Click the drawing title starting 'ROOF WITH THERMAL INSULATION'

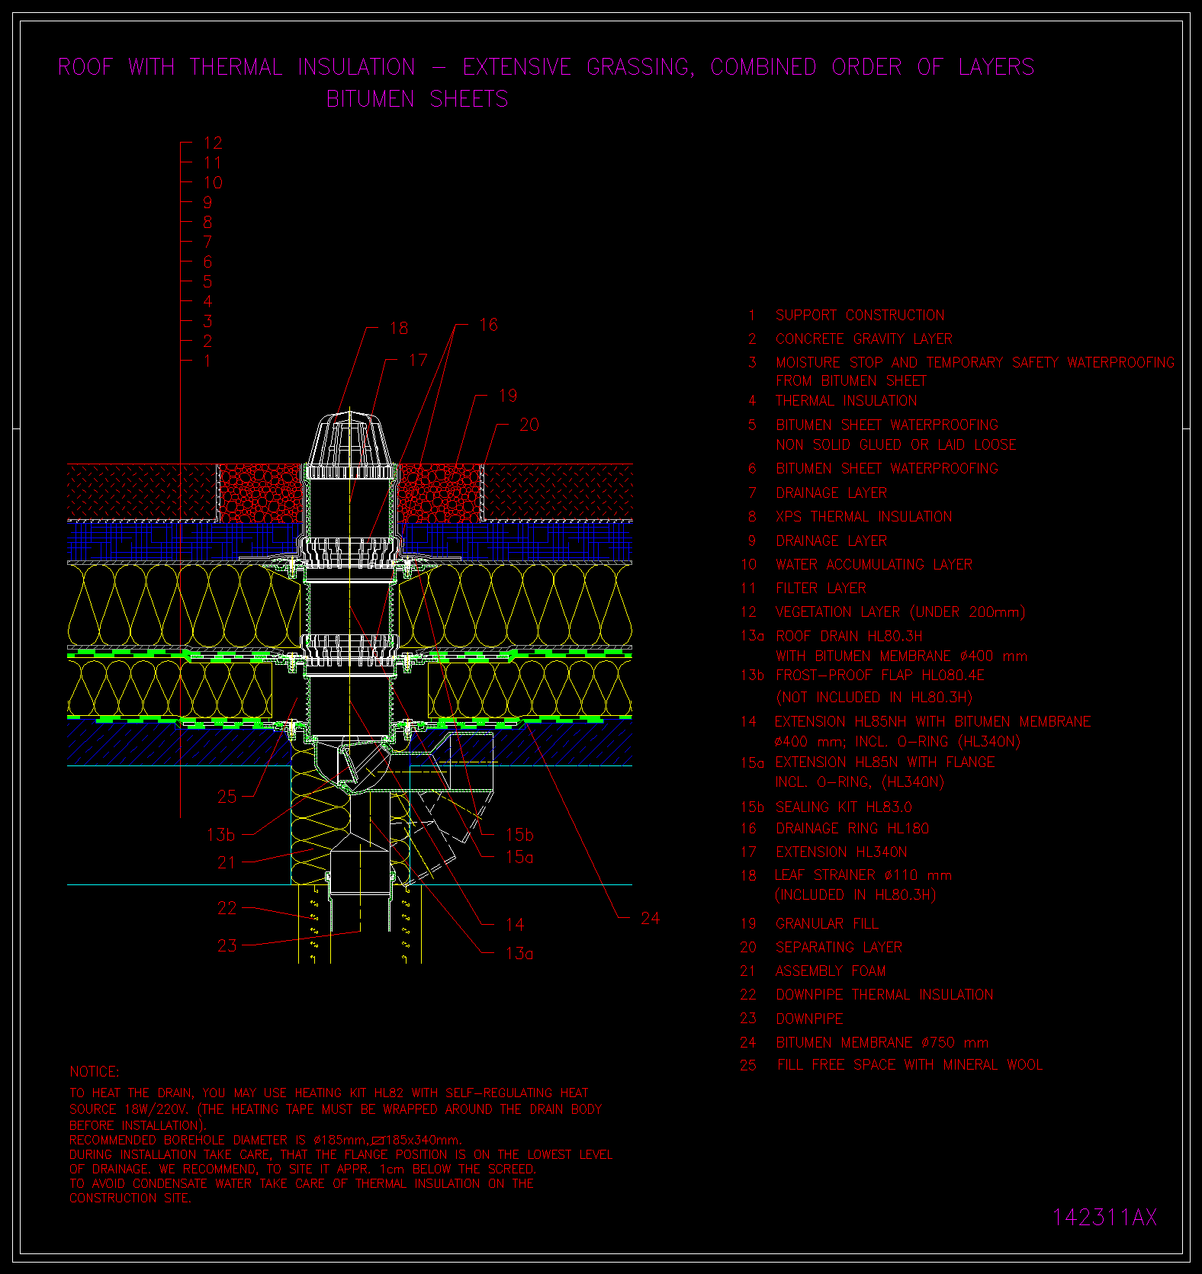click(x=546, y=67)
